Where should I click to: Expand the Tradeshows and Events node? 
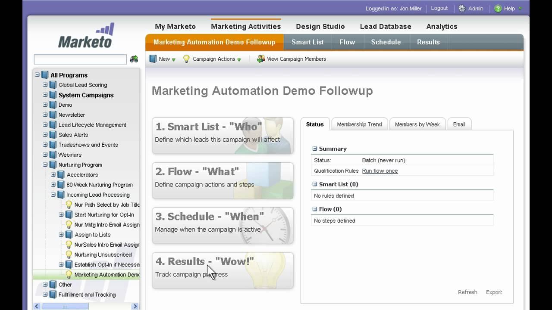tap(45, 145)
